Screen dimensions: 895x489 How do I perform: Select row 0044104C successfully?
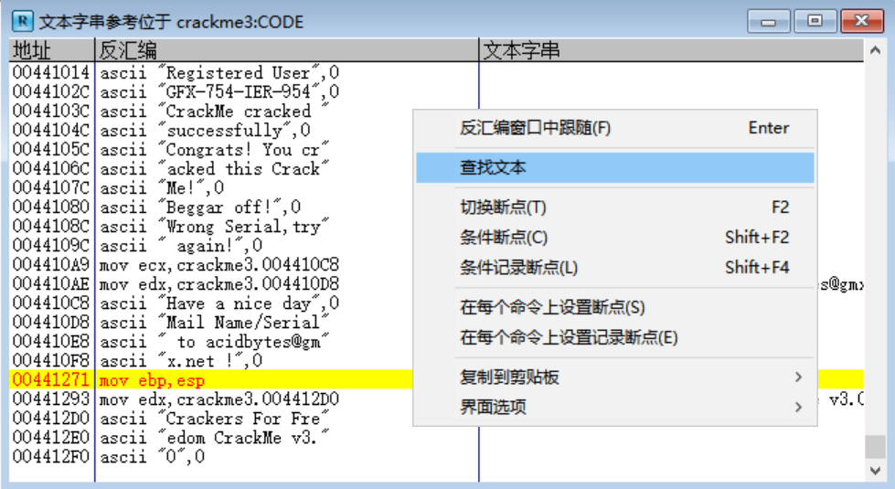(211, 131)
